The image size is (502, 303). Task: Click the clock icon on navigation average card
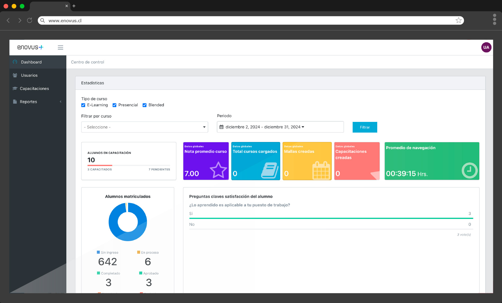[469, 170]
